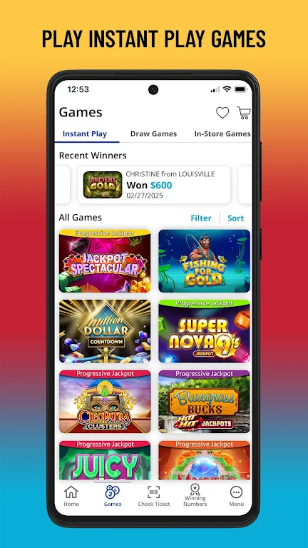Screen dimensions: 308x548
Task: Launch the Fishing for Gold game
Action: pyautogui.click(x=205, y=261)
